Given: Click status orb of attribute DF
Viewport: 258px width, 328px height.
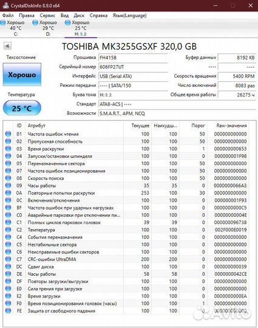Looking at the screenshot, I should (8, 281).
